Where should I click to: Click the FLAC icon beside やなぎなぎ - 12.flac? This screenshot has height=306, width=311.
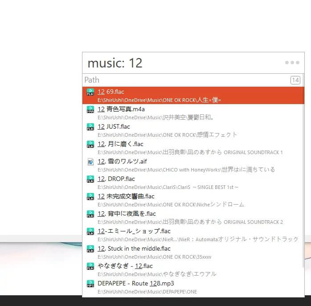point(90,266)
